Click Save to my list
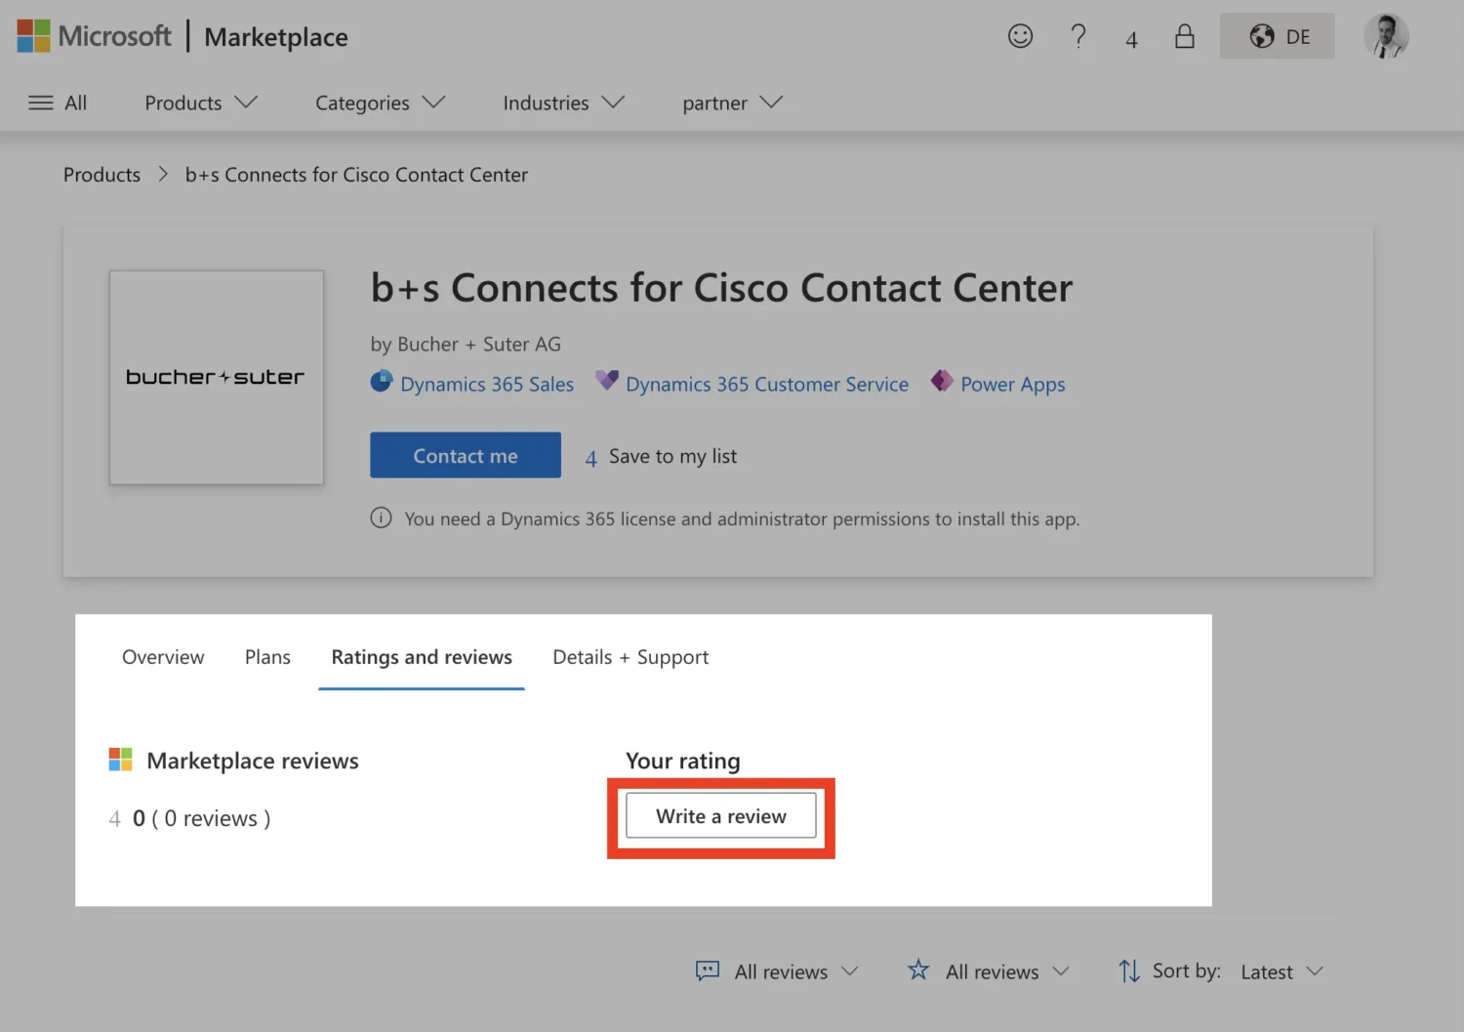 pyautogui.click(x=661, y=456)
